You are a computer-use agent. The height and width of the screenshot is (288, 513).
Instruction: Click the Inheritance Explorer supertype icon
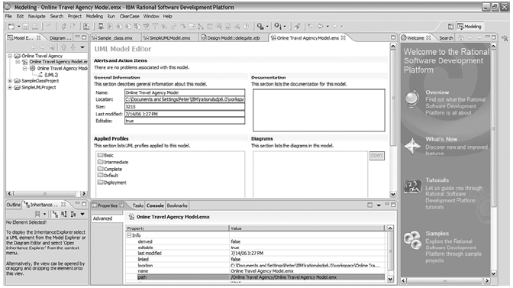coord(64,215)
